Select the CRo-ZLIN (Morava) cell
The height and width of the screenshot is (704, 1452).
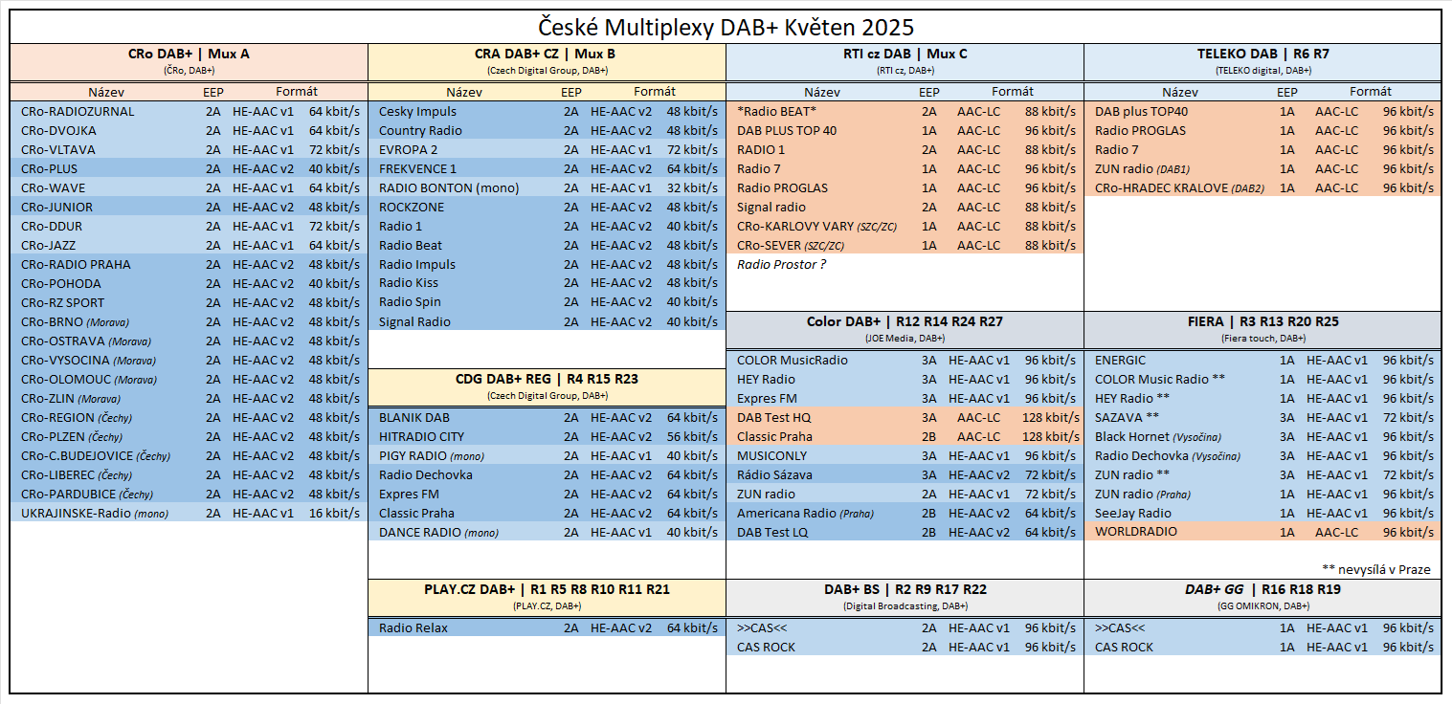(71, 398)
